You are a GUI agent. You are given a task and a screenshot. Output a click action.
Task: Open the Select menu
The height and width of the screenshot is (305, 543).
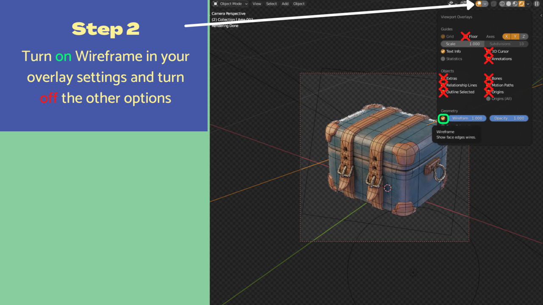click(x=271, y=4)
